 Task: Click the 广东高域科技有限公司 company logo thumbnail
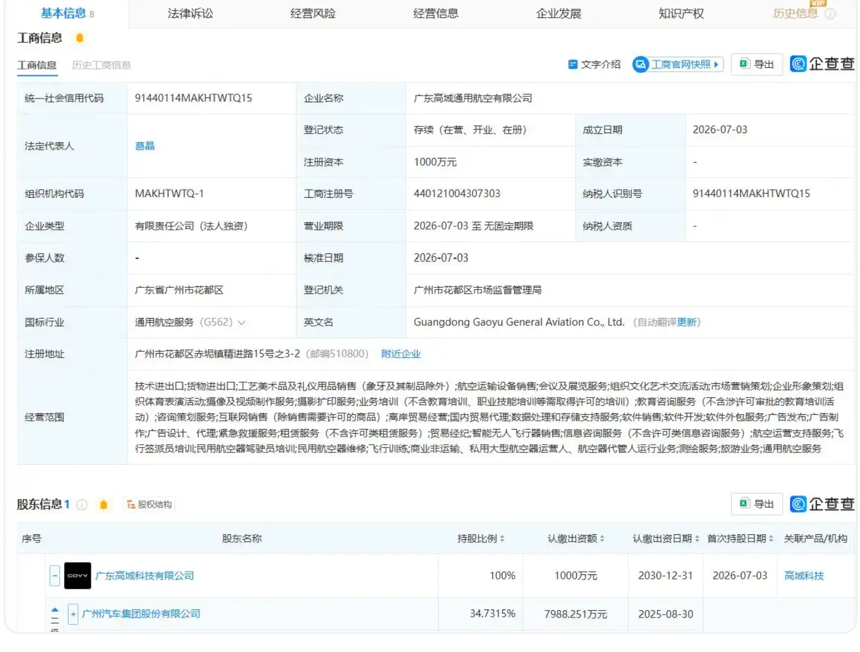(x=78, y=576)
